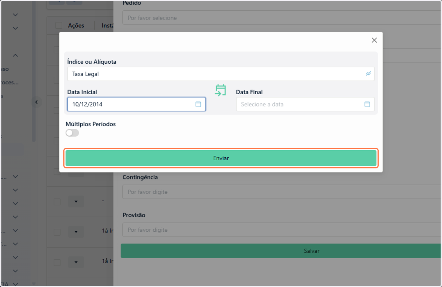Click the double-arrow icon in Taxa Legal field
The image size is (442, 287).
pos(368,74)
